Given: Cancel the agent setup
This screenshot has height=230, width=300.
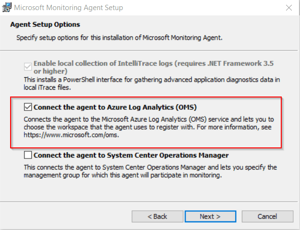Looking at the screenshot, I should (267, 217).
